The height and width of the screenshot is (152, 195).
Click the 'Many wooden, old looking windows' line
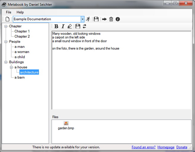76,34
